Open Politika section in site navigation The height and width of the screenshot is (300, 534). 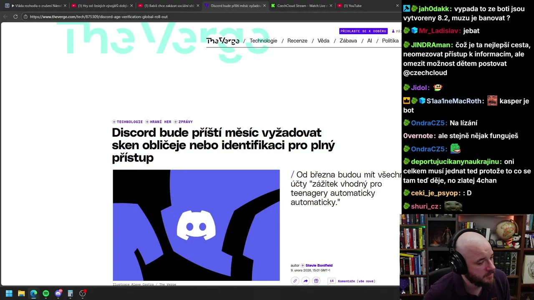[x=390, y=40]
